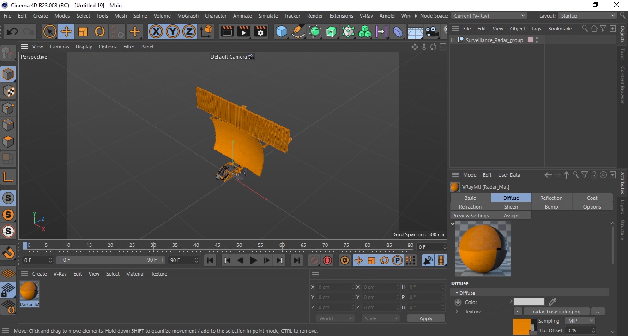Toggle the Autokeying button
The width and height of the screenshot is (628, 336).
[x=327, y=260]
